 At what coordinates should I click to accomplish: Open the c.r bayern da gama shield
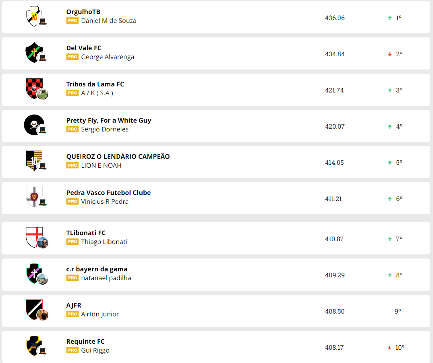[34, 273]
